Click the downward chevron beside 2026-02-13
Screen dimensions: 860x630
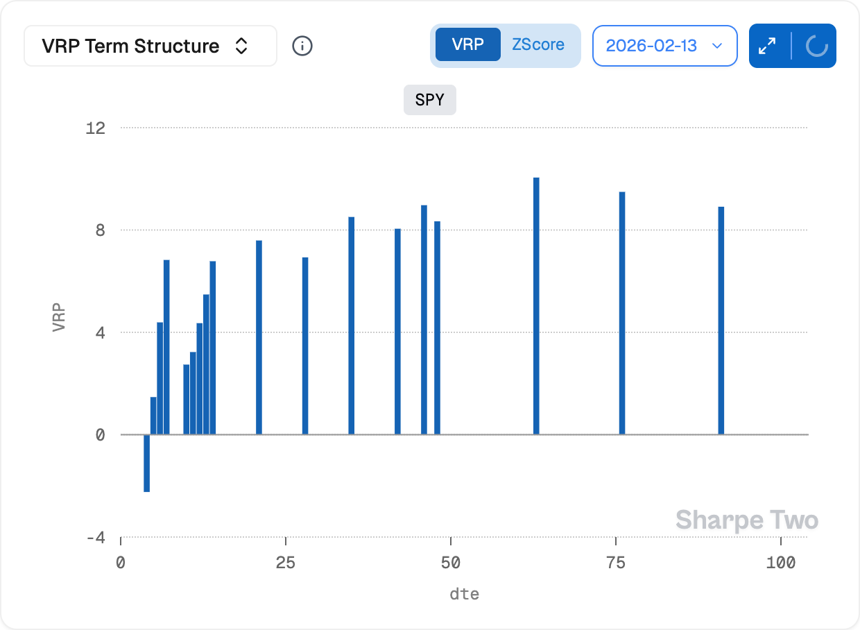pos(718,46)
